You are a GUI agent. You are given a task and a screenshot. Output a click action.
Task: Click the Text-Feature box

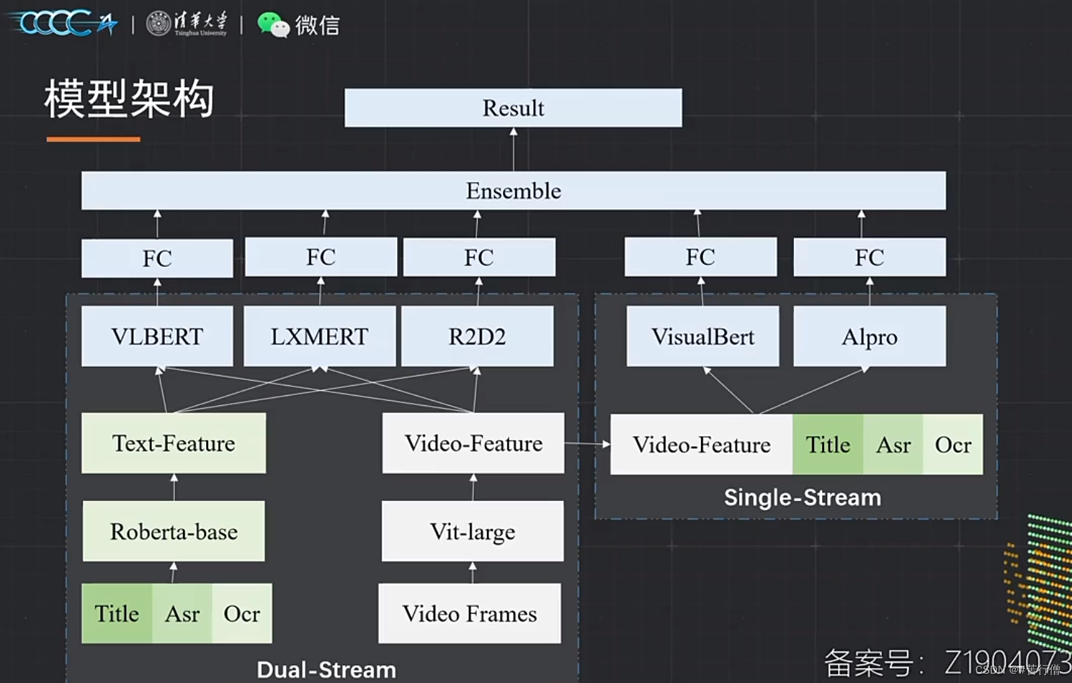point(174,443)
